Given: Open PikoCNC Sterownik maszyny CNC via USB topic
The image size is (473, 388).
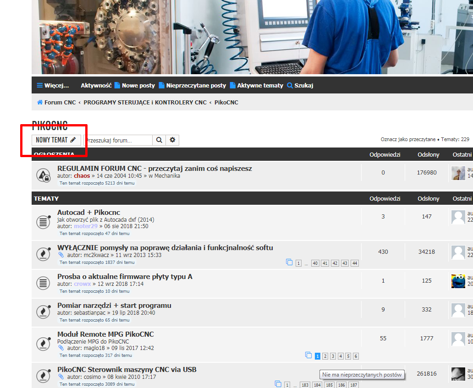Looking at the screenshot, I should click(x=126, y=369).
